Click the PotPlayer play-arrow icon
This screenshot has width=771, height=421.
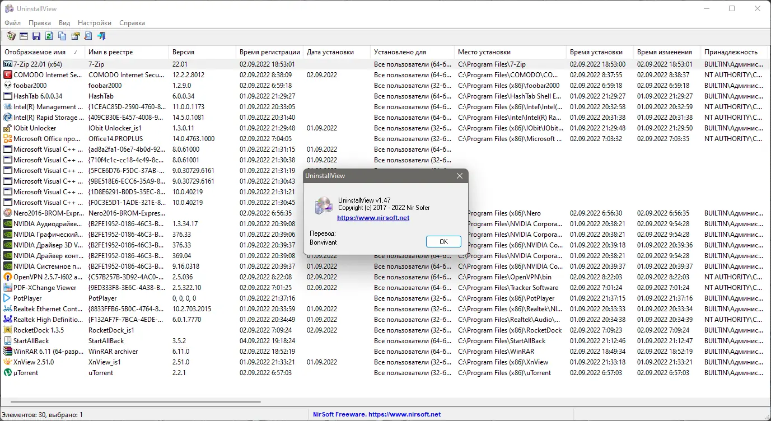click(8, 298)
